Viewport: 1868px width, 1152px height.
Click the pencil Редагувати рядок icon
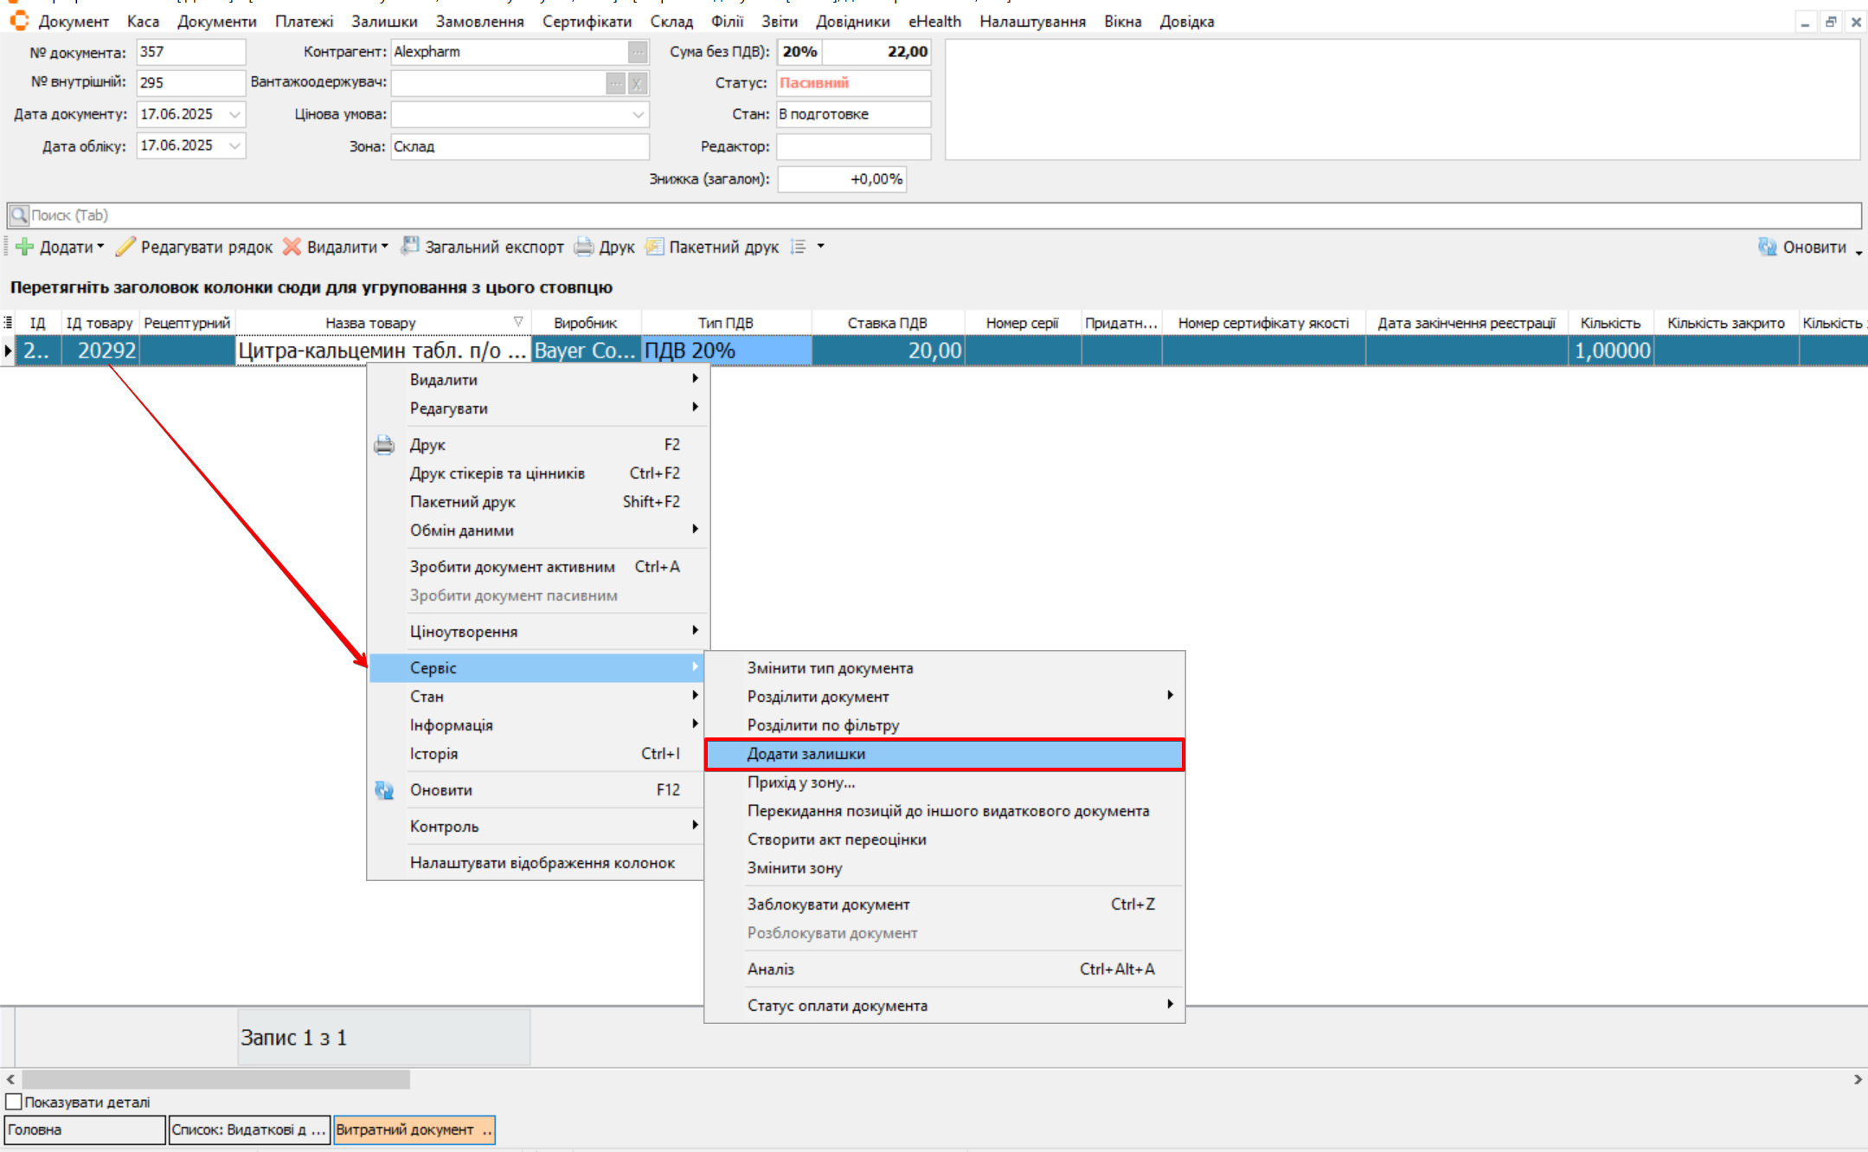click(x=125, y=248)
